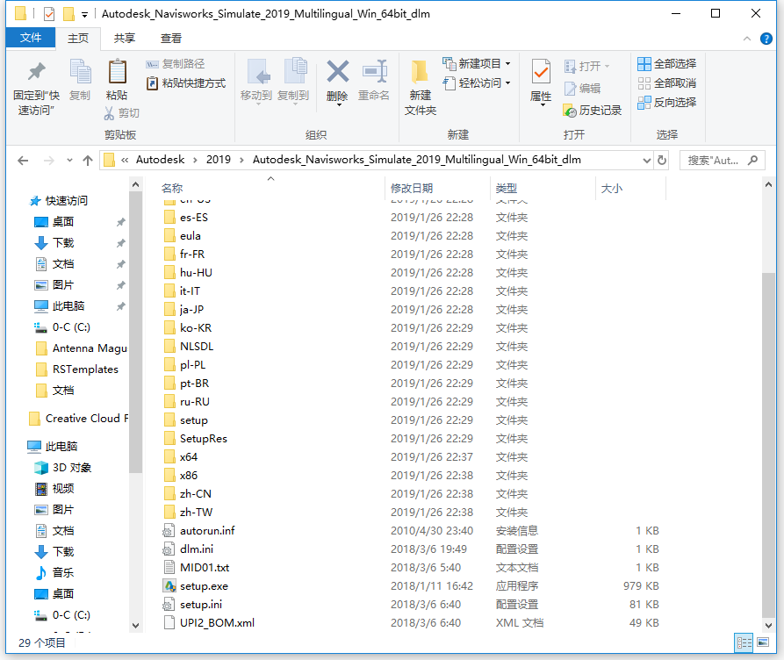Image resolution: width=784 pixels, height=660 pixels.
Task: Expand the Open button dropdown
Action: coord(607,66)
